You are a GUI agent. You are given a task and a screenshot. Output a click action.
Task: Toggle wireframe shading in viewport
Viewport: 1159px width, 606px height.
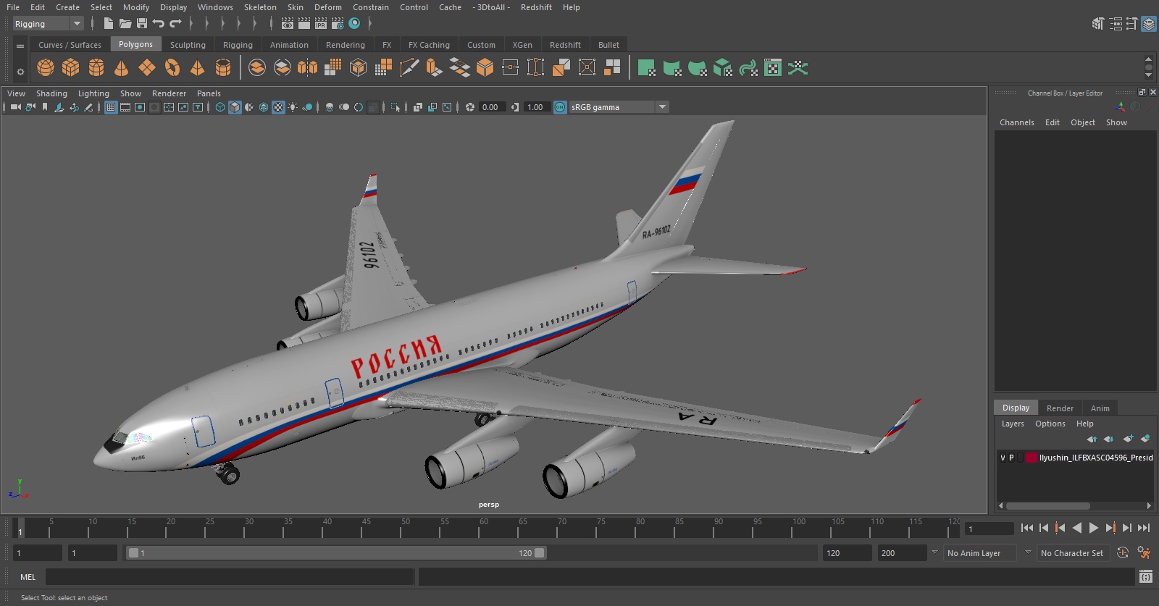[x=220, y=107]
